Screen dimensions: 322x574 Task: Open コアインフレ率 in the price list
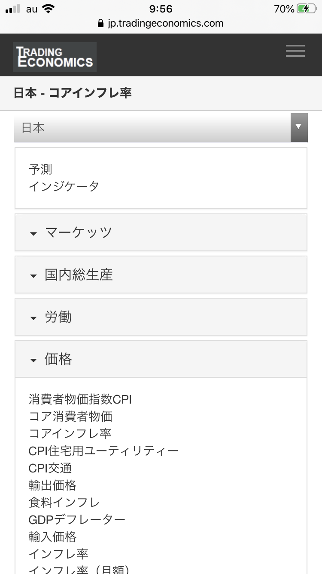pos(70,433)
